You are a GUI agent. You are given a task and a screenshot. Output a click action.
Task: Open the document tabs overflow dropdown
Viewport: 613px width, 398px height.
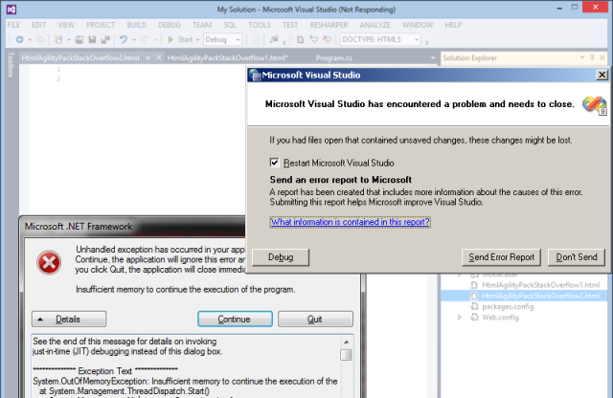pos(432,57)
